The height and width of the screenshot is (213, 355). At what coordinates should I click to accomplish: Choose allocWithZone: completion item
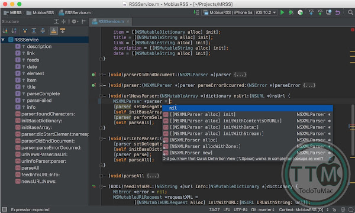[248, 146]
